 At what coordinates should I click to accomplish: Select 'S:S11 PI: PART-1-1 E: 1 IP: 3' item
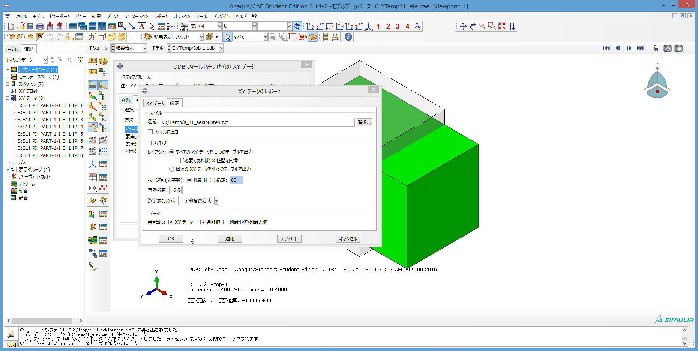[x=50, y=120]
